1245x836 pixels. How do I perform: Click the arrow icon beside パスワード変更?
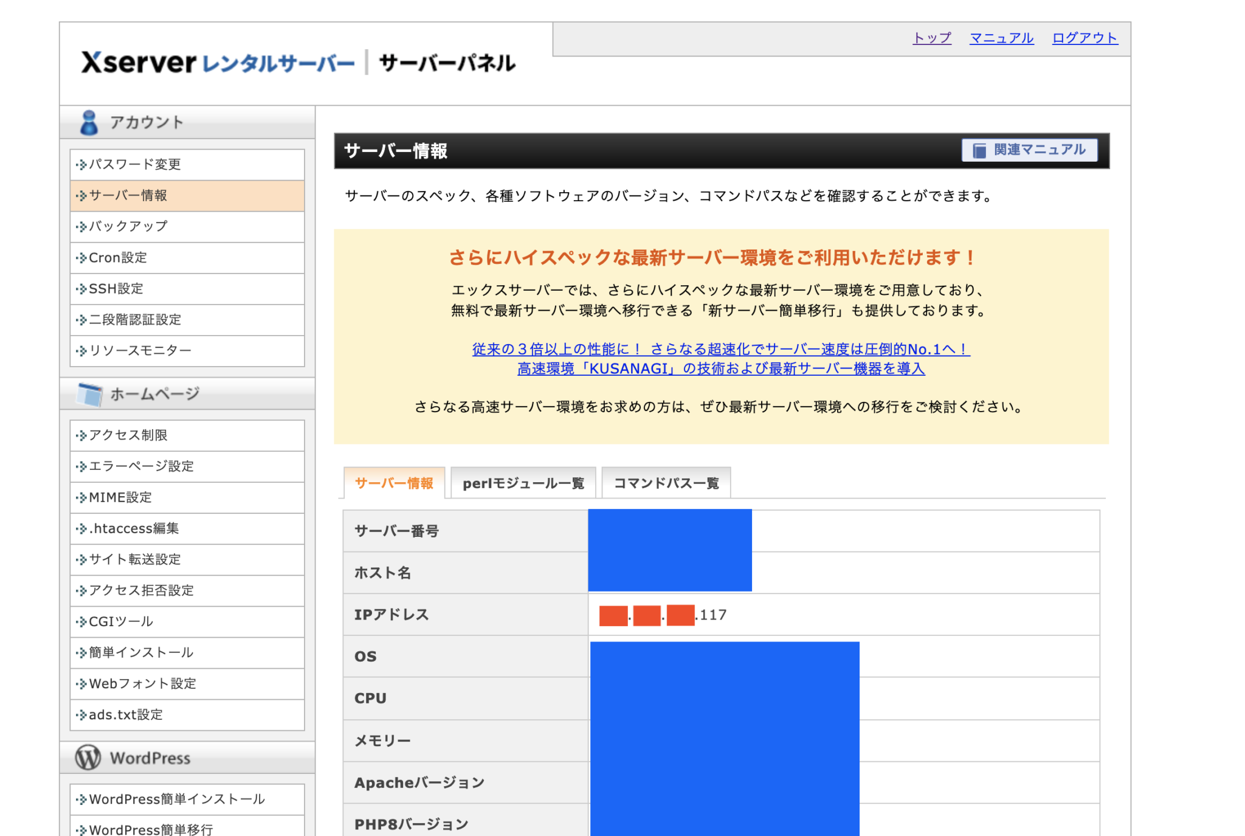point(81,164)
